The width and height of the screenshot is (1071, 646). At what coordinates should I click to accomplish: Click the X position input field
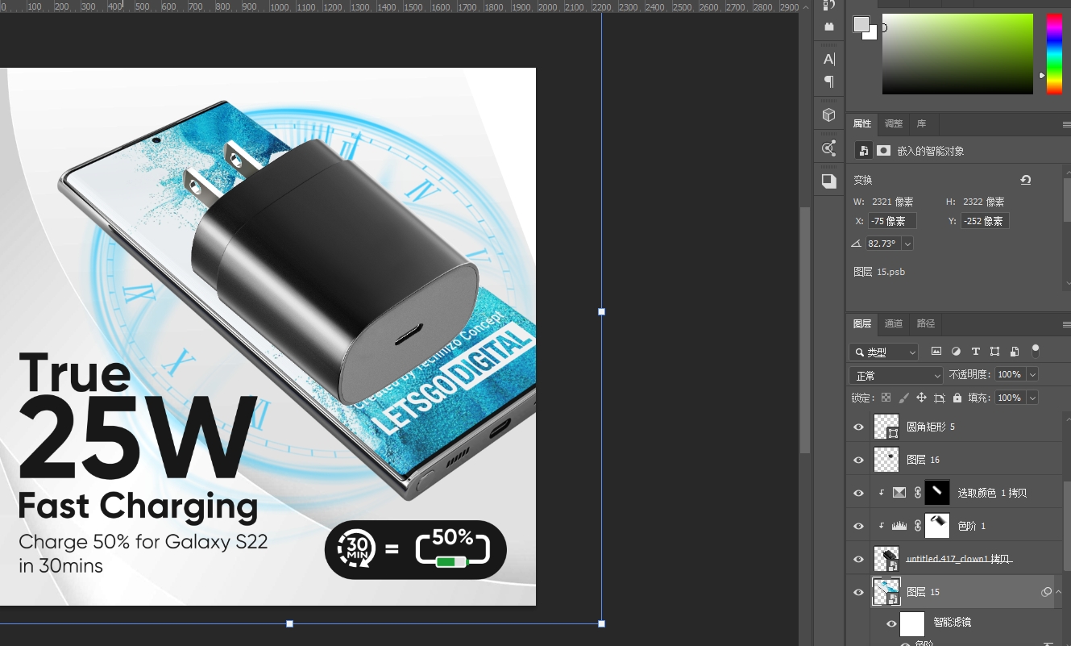pyautogui.click(x=891, y=221)
